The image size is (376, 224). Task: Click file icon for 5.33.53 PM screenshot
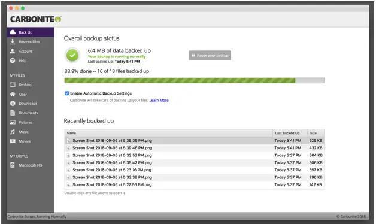(68, 155)
